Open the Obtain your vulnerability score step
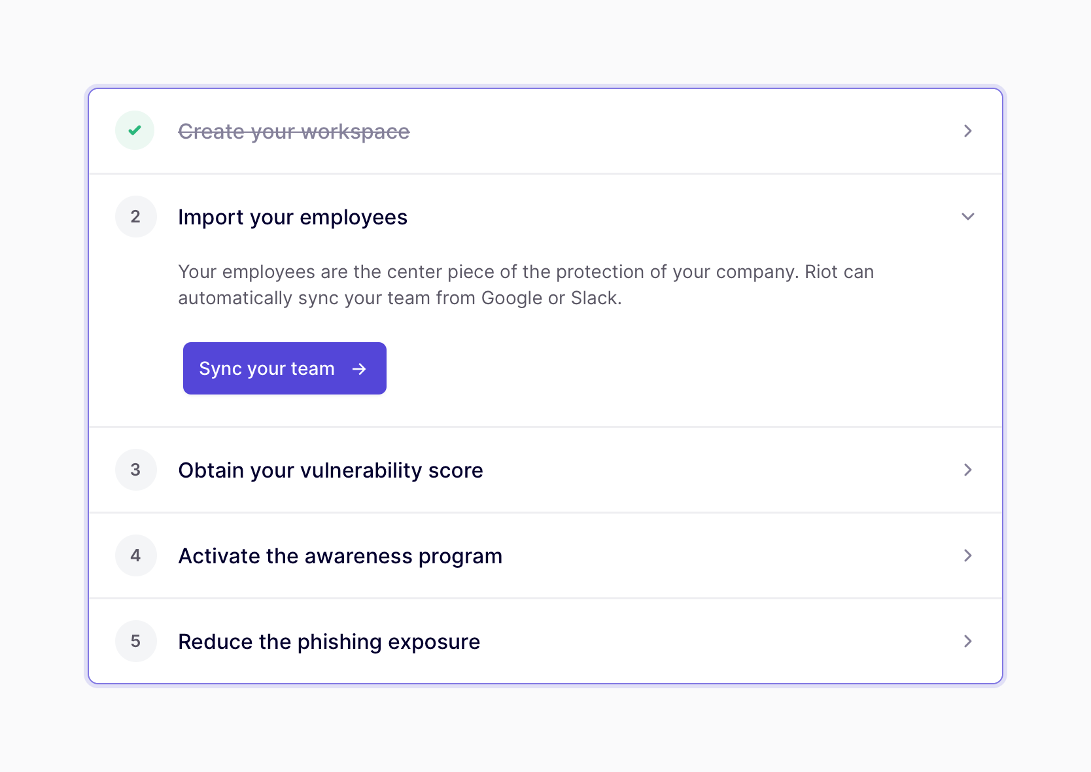Image resolution: width=1091 pixels, height=772 pixels. (330, 470)
